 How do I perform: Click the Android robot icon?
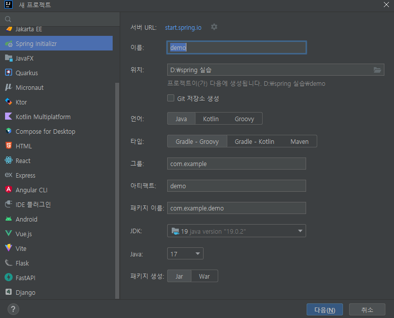[9, 219]
